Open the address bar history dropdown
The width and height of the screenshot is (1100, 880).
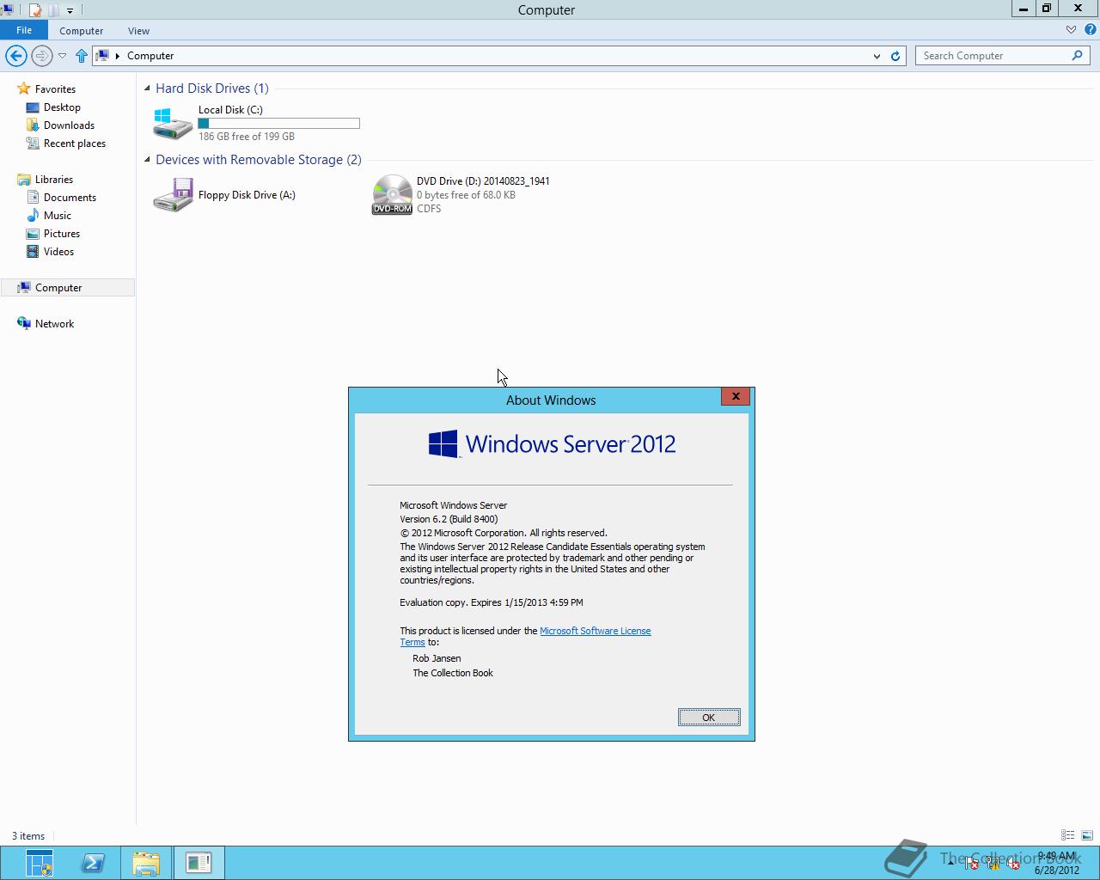(x=877, y=56)
